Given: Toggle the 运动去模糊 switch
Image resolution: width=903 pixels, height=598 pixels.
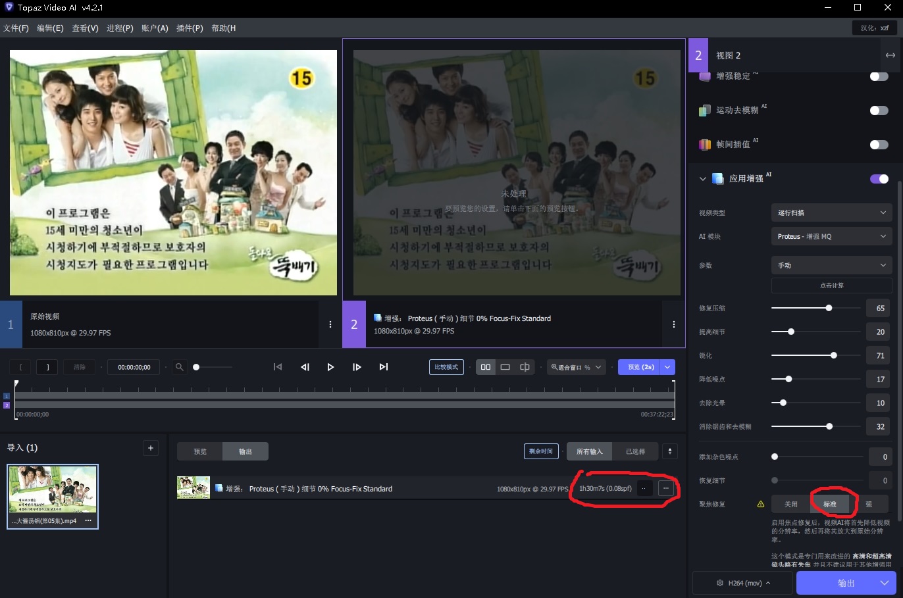Looking at the screenshot, I should [879, 111].
